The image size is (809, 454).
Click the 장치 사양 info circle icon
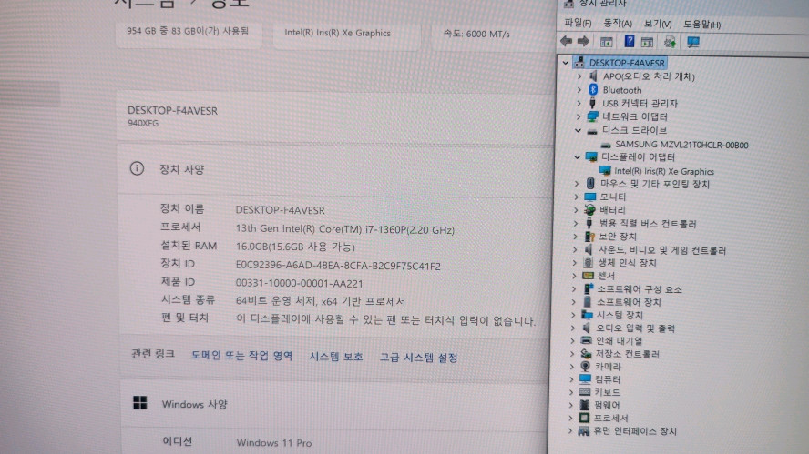click(x=137, y=168)
